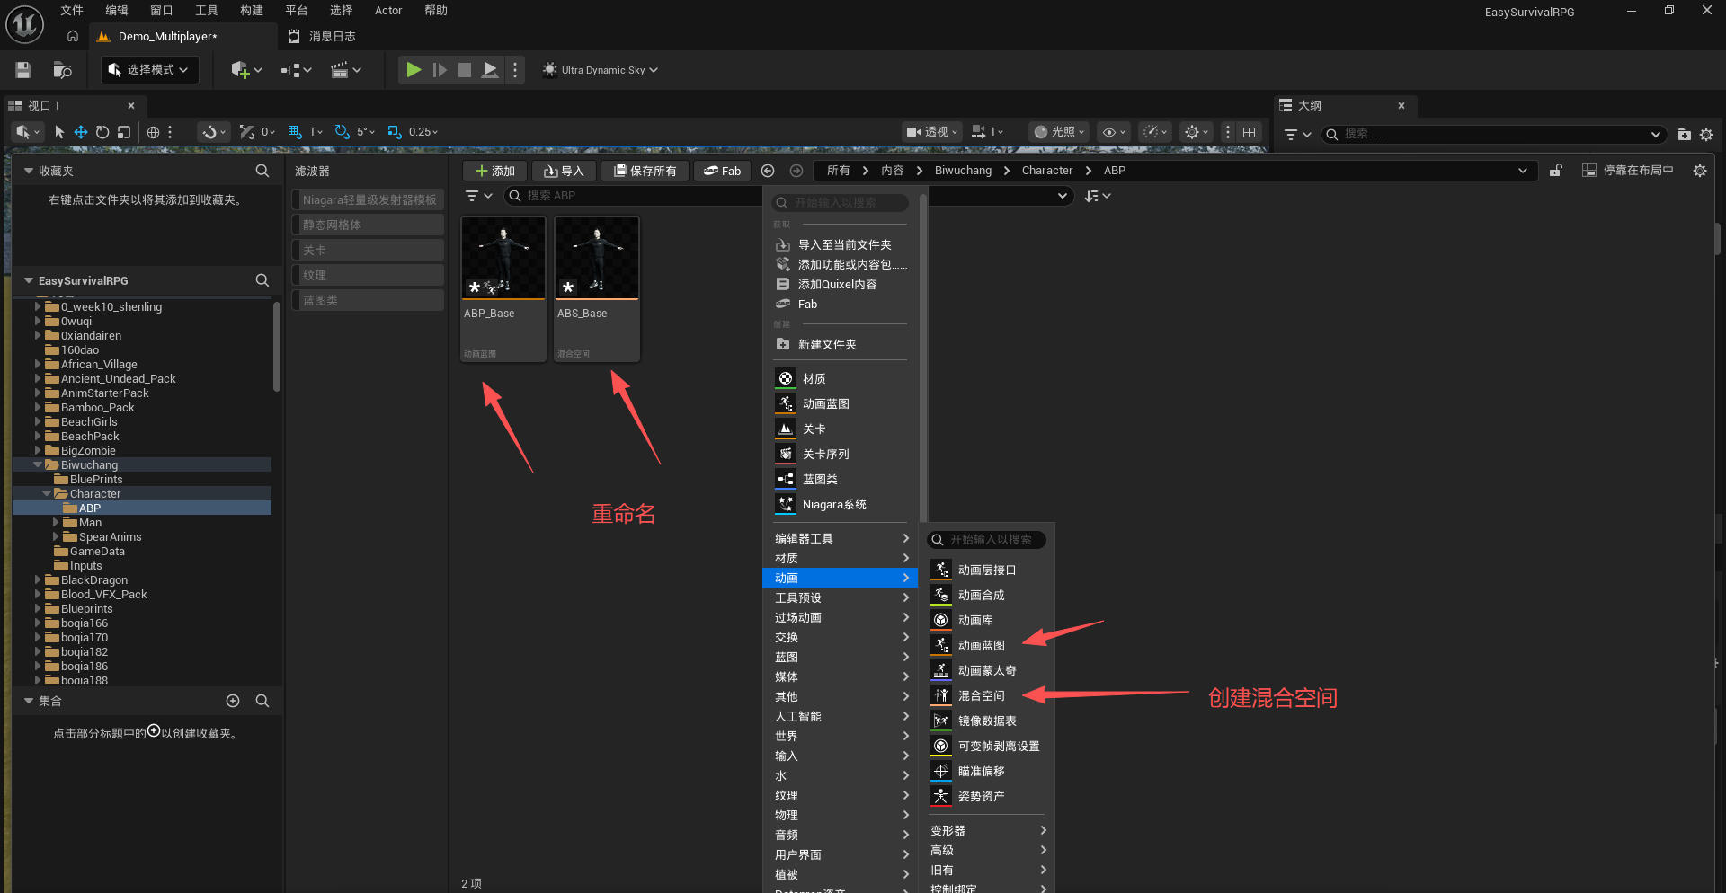Viewport: 1726px width, 893px height.
Task: Select 镜像数据表 icon in the 动画 submenu
Action: coord(940,721)
